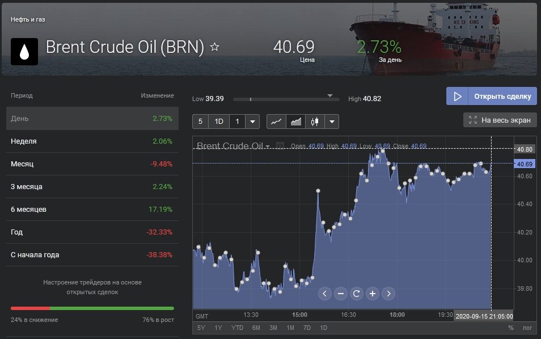Select the YTD range tab
This screenshot has width=541, height=339.
point(237,328)
